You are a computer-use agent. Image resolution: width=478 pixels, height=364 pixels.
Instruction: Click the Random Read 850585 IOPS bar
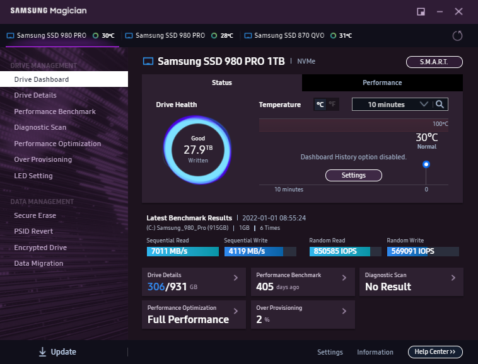(345, 251)
